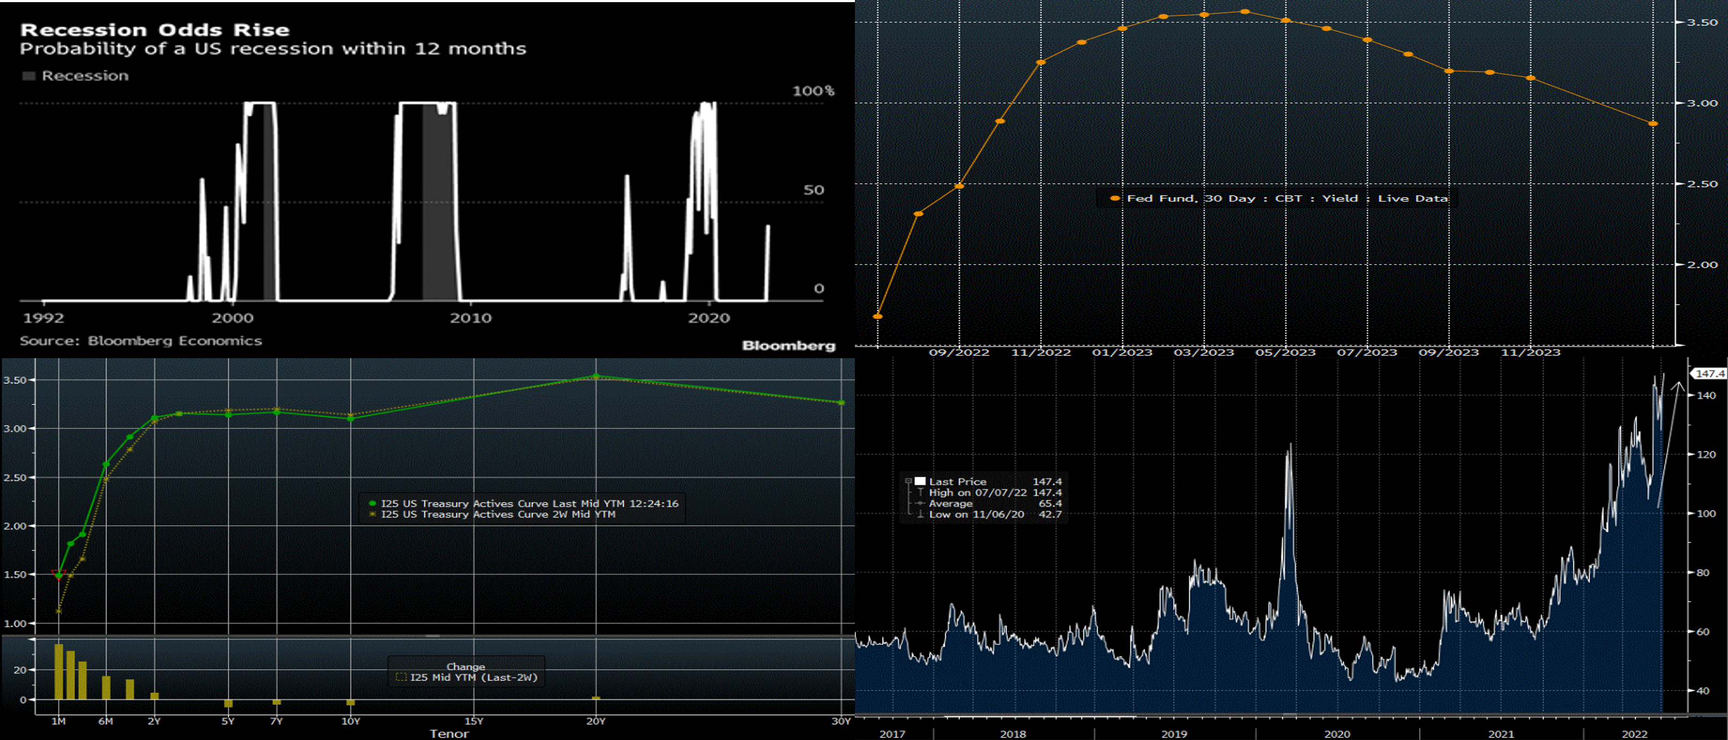Click the yellow star for 2W Mid YTM curve
This screenshot has width=1728, height=740.
click(x=372, y=515)
